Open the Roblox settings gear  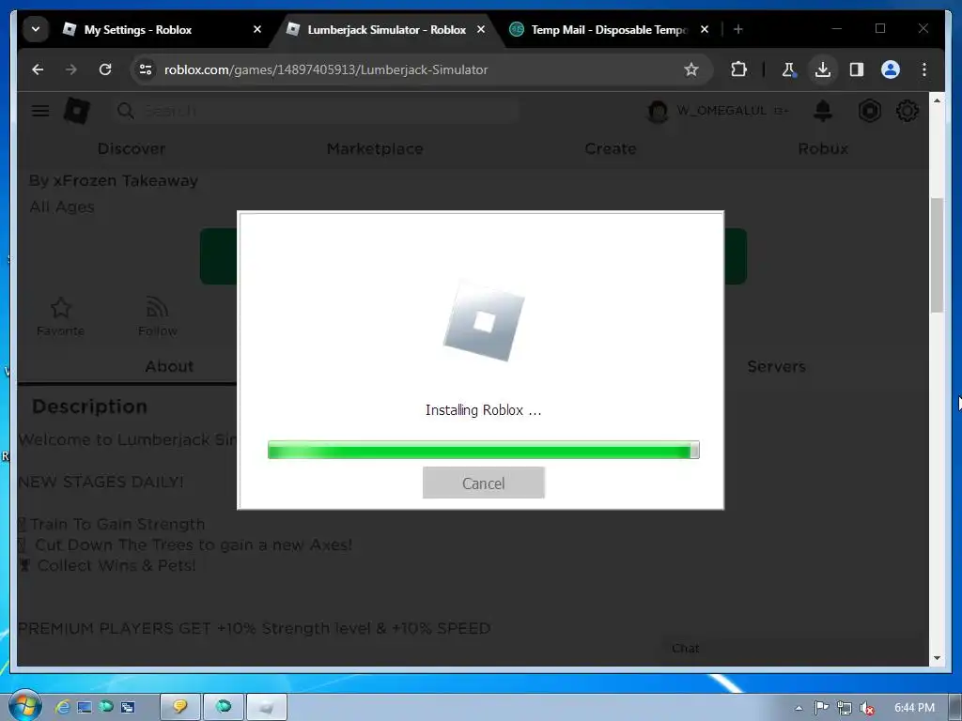point(907,111)
